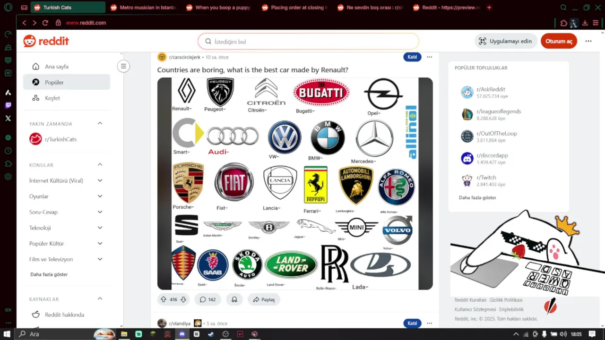Reload the page with refresh icon
Image resolution: width=605 pixels, height=340 pixels.
tap(45, 23)
